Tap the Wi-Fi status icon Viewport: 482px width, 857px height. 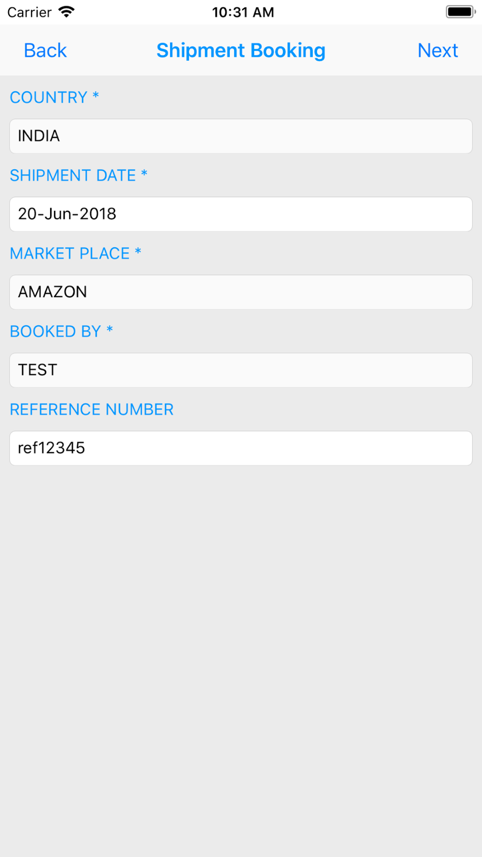coord(67,12)
